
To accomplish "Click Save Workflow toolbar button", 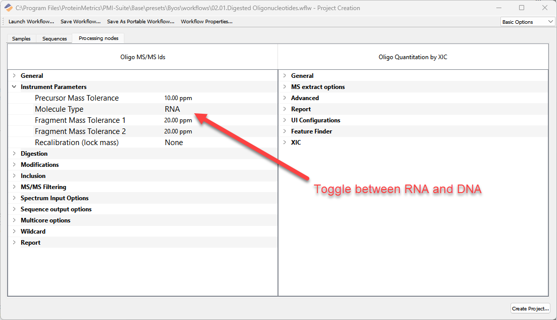I will 80,22.
